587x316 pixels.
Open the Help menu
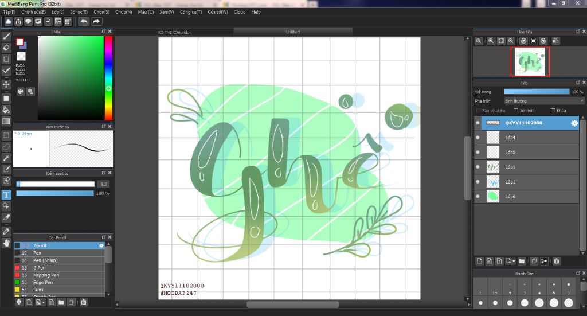point(256,12)
